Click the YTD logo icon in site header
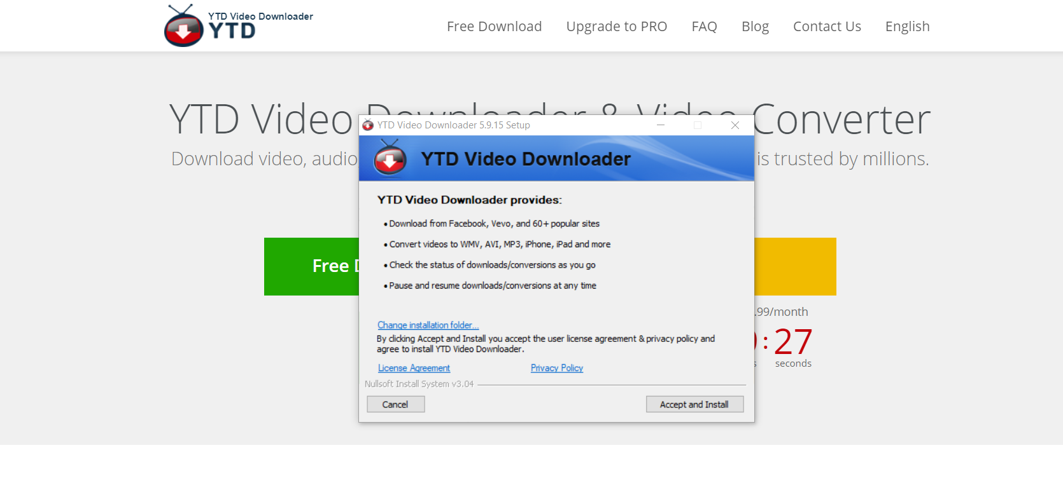Viewport: 1063px width, 483px height. point(184,26)
